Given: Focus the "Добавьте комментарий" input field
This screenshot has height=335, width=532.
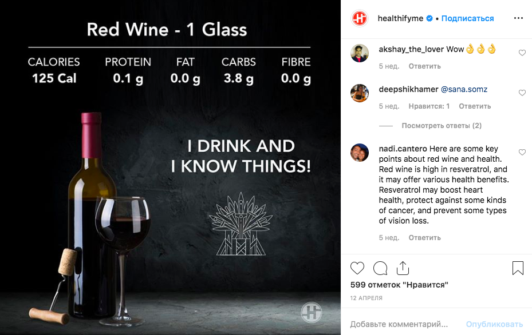Looking at the screenshot, I should [x=401, y=324].
